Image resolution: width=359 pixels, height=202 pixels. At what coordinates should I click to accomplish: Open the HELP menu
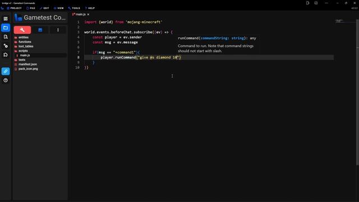click(x=90, y=8)
